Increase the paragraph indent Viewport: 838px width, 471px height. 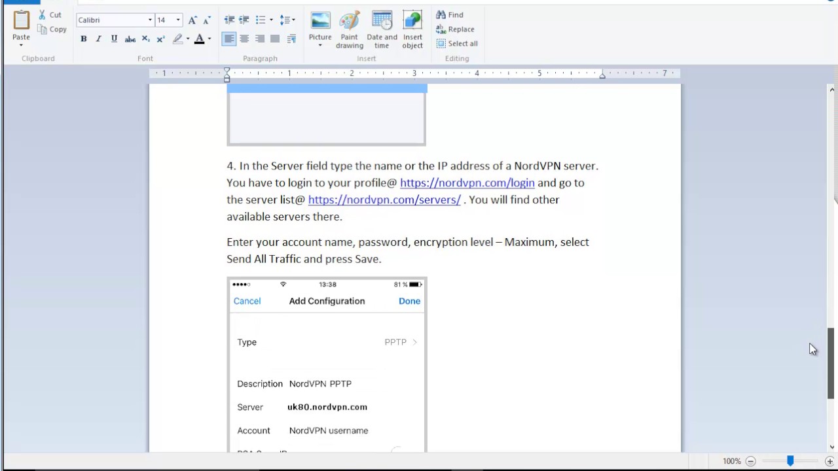coord(244,20)
